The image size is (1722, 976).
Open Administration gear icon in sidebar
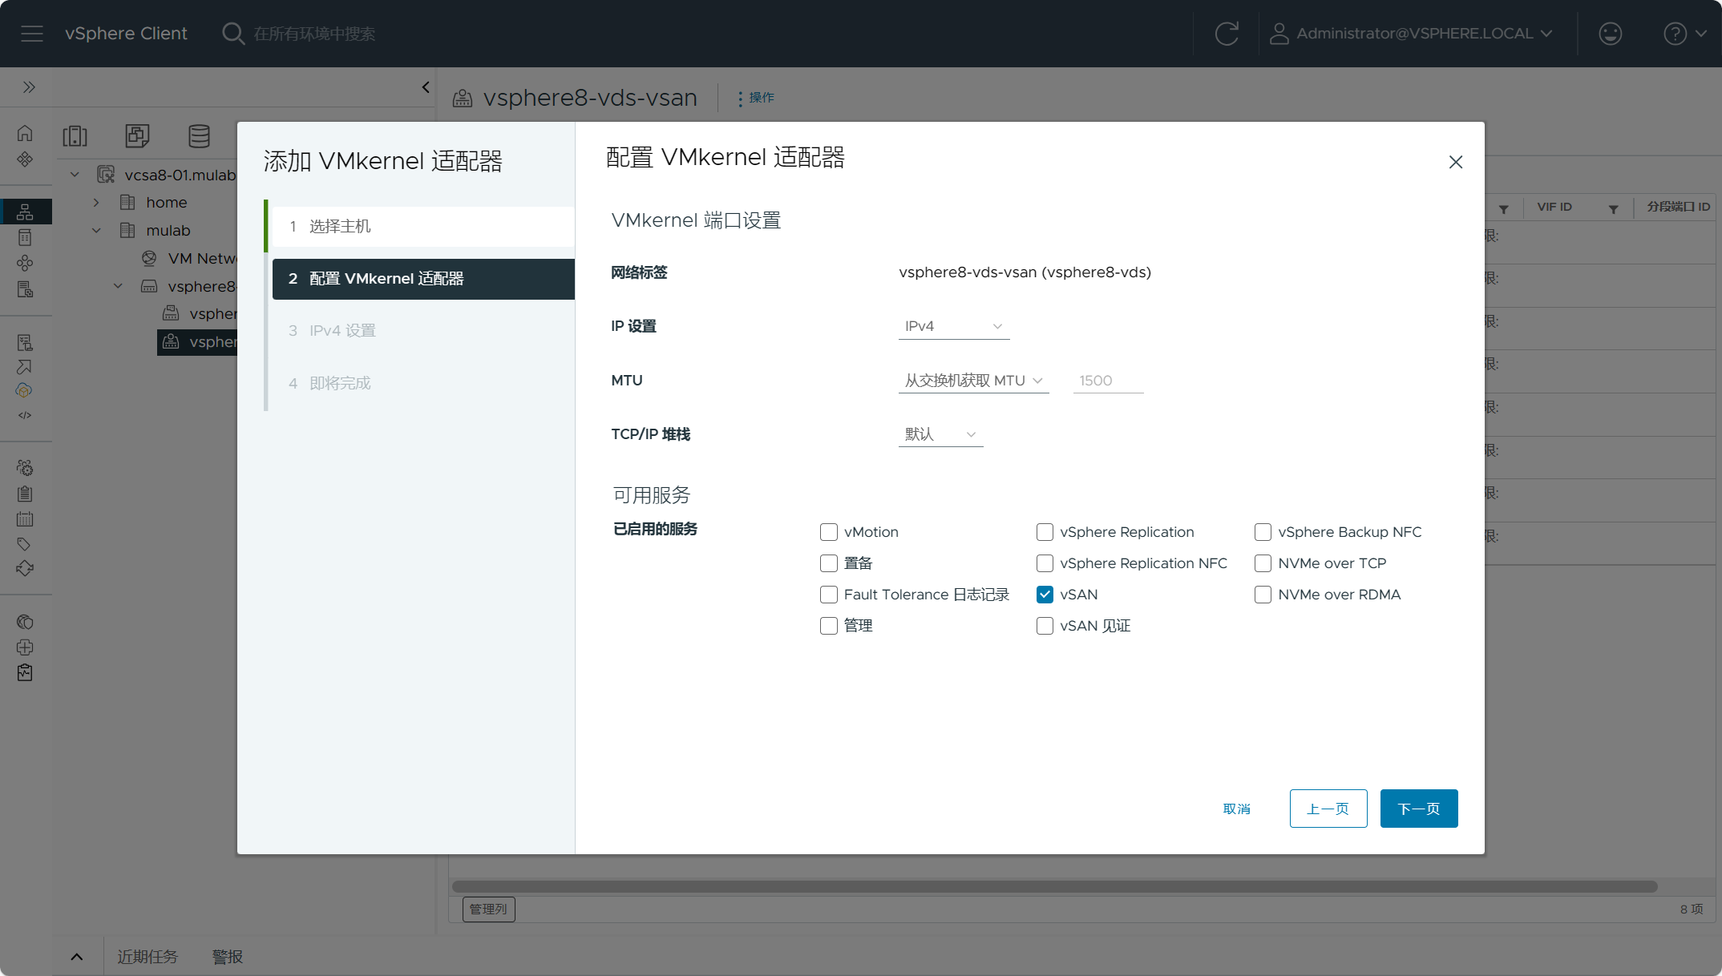[x=25, y=468]
